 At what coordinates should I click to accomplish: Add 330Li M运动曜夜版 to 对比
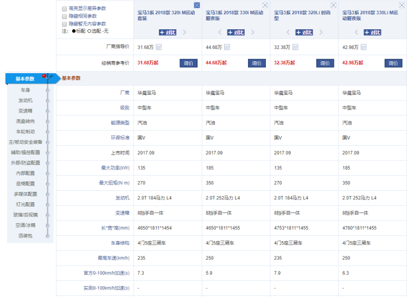tap(372, 33)
